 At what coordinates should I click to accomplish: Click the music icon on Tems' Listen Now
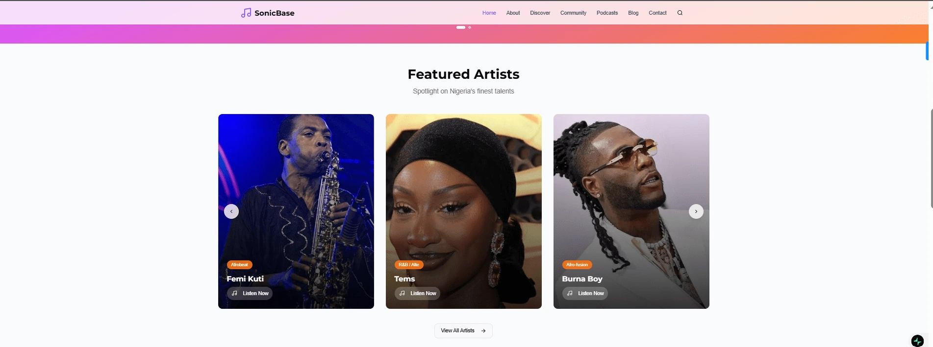pos(402,293)
